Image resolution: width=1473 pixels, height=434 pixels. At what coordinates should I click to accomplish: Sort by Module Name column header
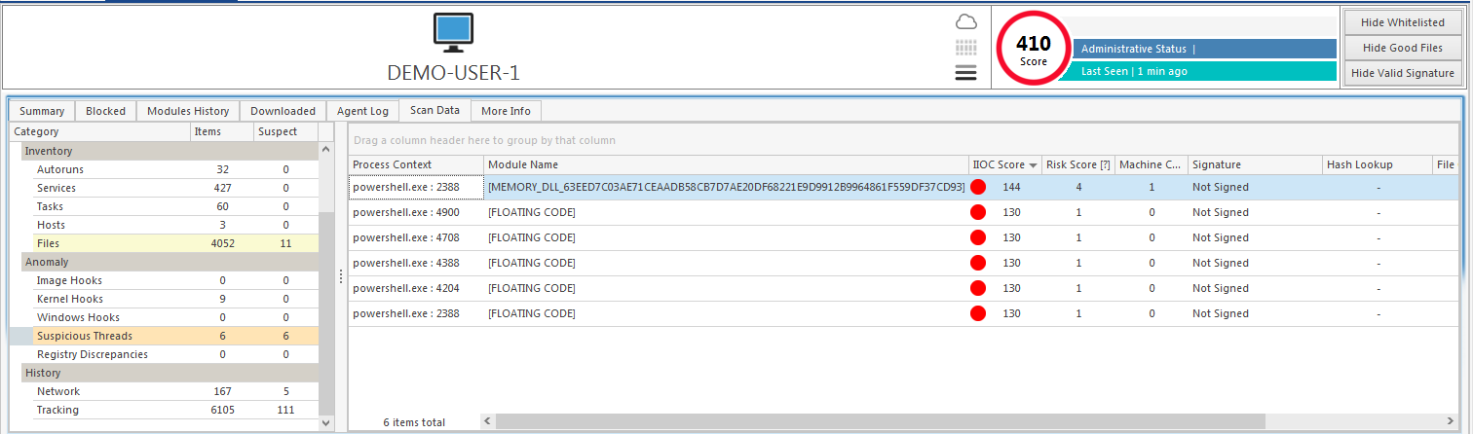pos(726,164)
